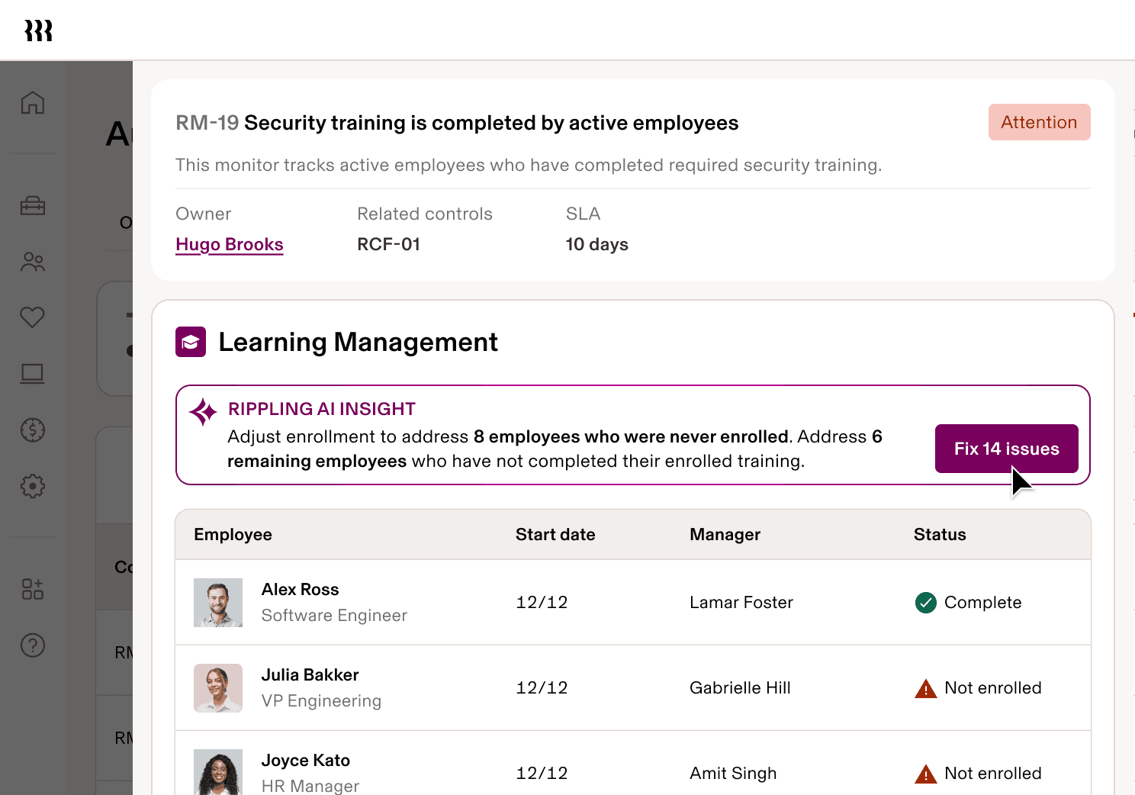The height and width of the screenshot is (795, 1135).
Task: Click the green Complete checkmark for Alex Ross
Action: pos(925,603)
